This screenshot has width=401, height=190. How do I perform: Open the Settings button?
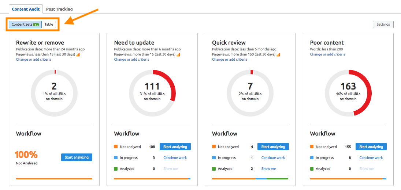[x=383, y=24]
